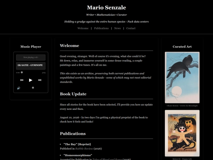Click the track end-time label
The image size is (213, 160).
pyautogui.click(x=44, y=73)
